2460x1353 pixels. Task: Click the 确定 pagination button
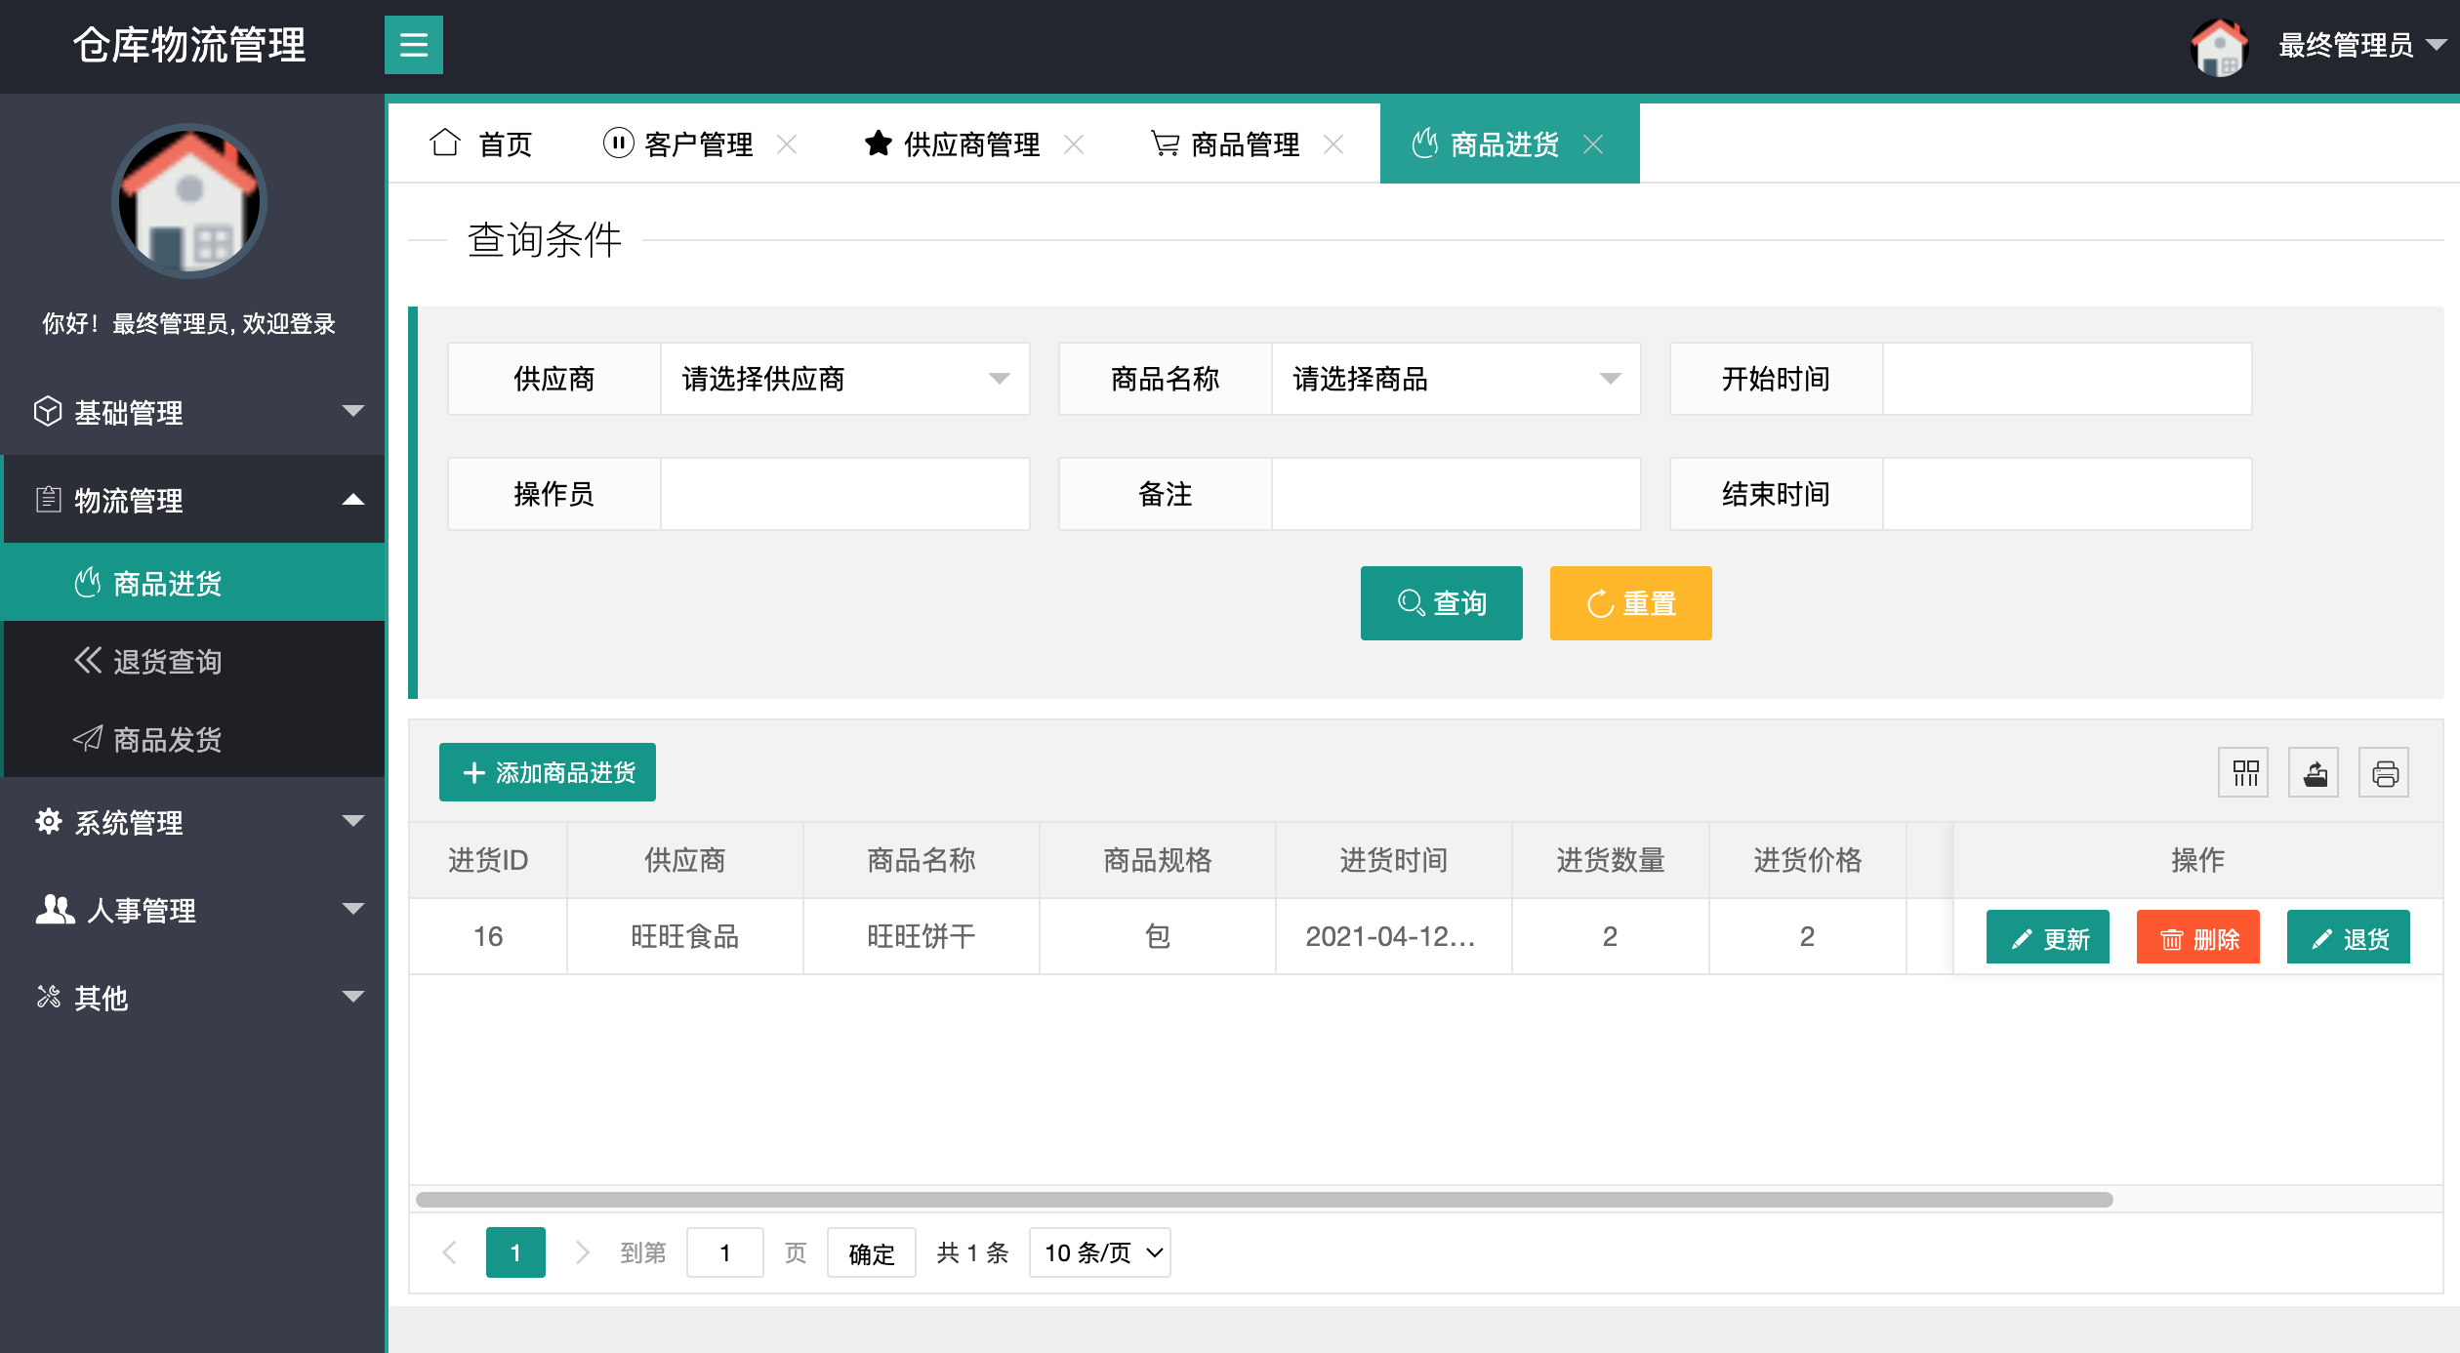(872, 1252)
